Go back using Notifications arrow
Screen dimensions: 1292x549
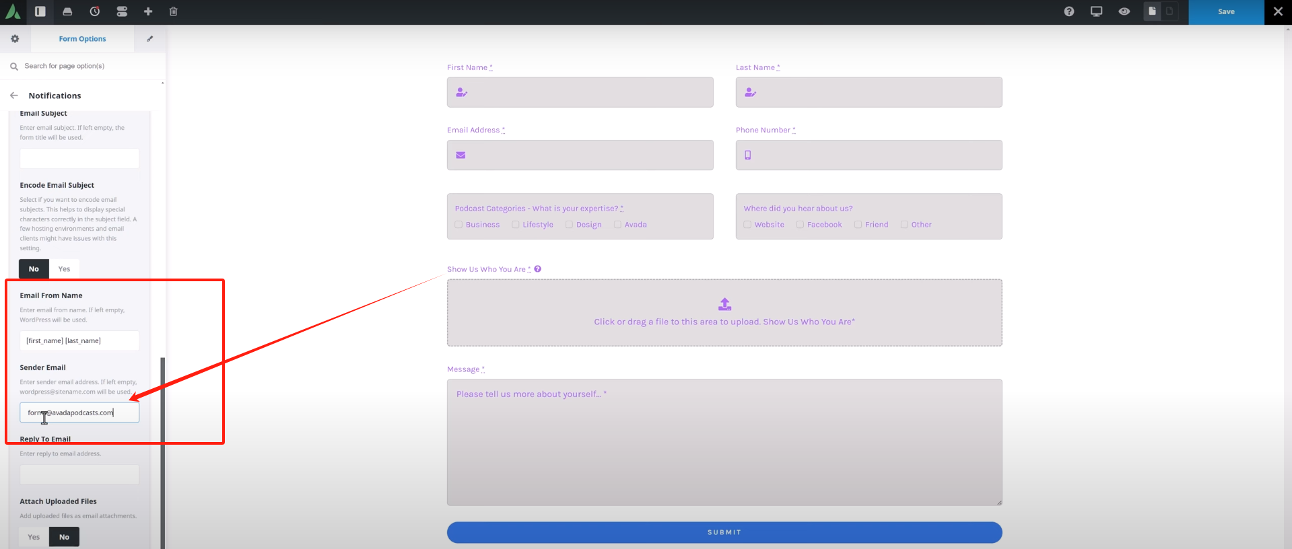click(x=14, y=96)
